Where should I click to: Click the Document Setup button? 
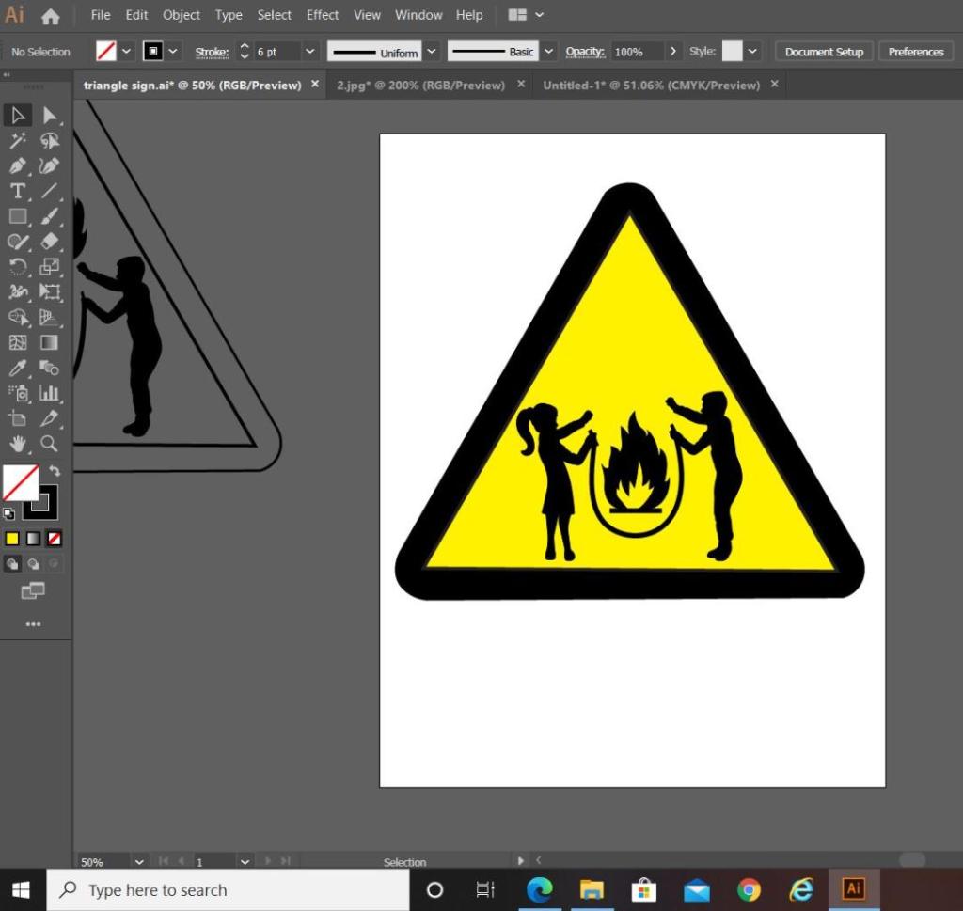(x=824, y=52)
